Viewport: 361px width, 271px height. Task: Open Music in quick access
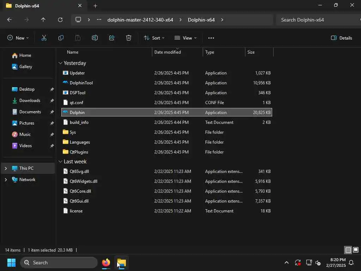pos(28,134)
